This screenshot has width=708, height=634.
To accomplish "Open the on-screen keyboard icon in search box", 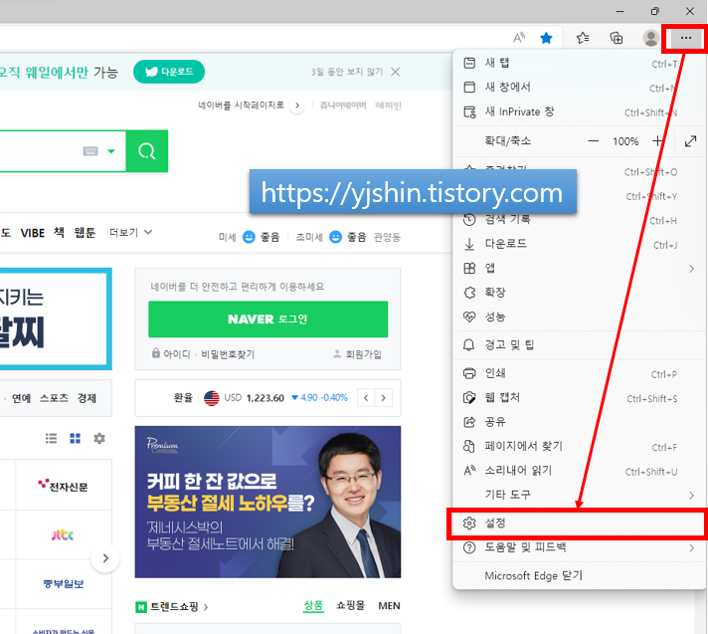I will (x=90, y=151).
